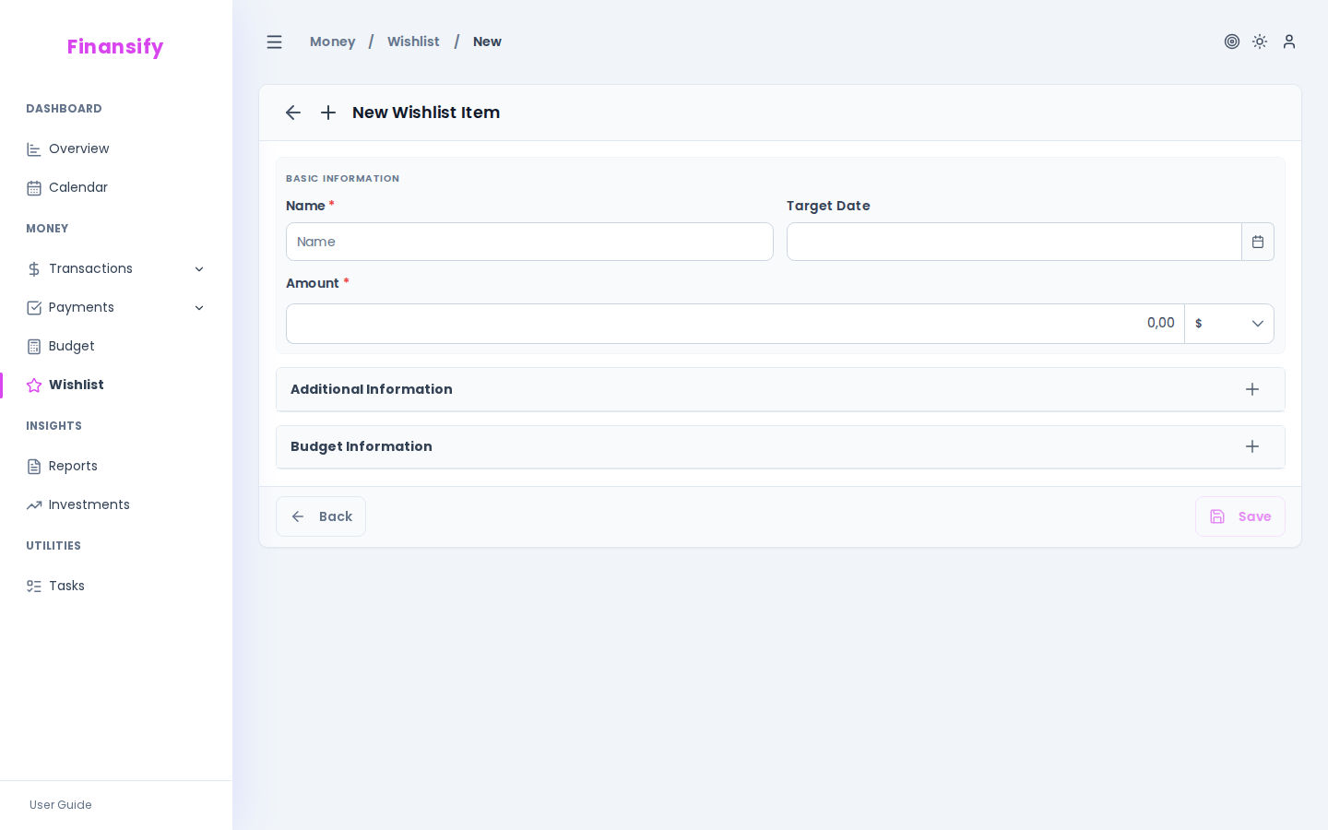Click the Back button
This screenshot has width=1328, height=830.
point(321,516)
